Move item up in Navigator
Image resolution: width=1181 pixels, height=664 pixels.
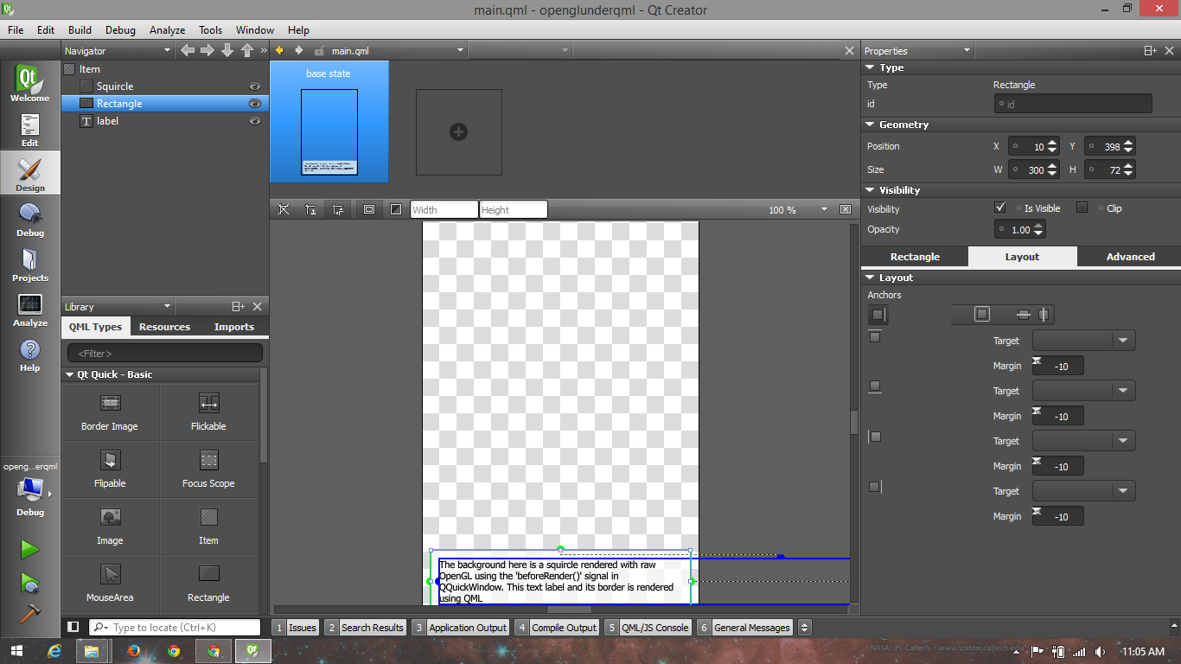(x=247, y=51)
